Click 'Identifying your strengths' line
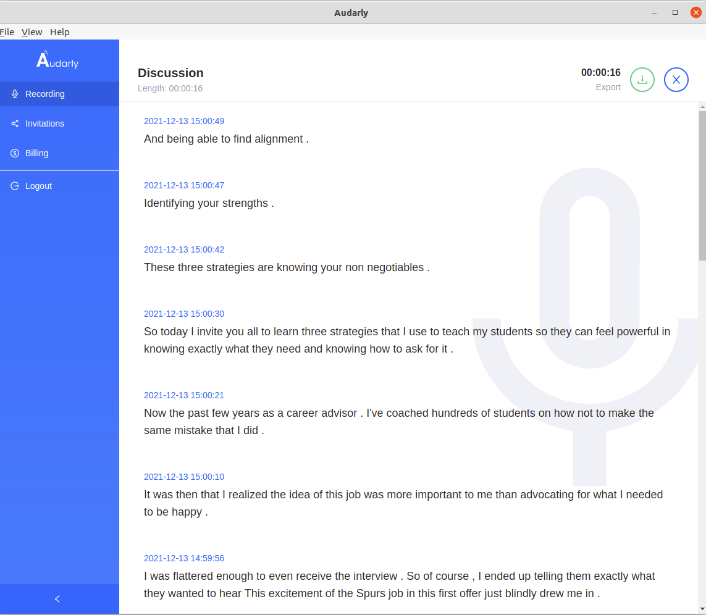Screen dimensions: 706x615 pyautogui.click(x=209, y=203)
